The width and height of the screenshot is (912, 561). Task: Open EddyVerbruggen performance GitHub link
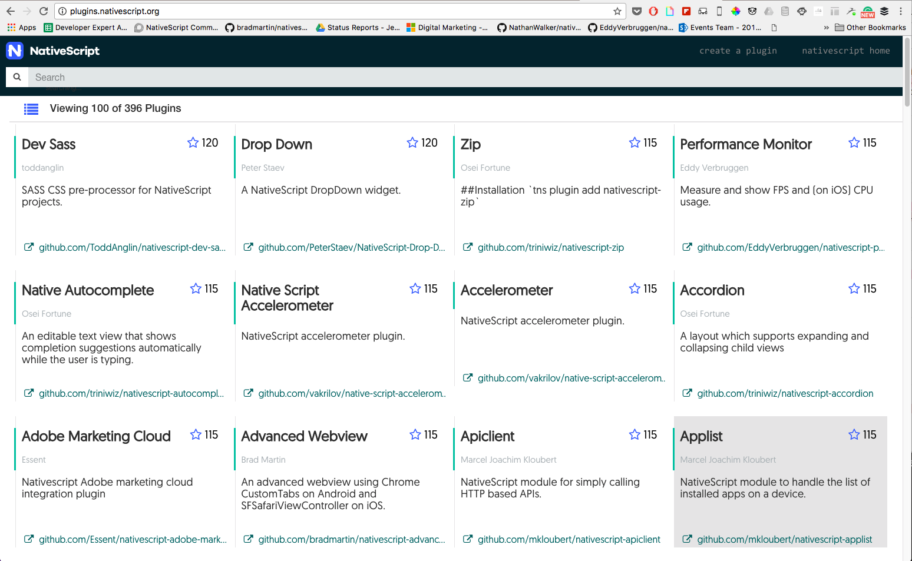pyautogui.click(x=791, y=247)
